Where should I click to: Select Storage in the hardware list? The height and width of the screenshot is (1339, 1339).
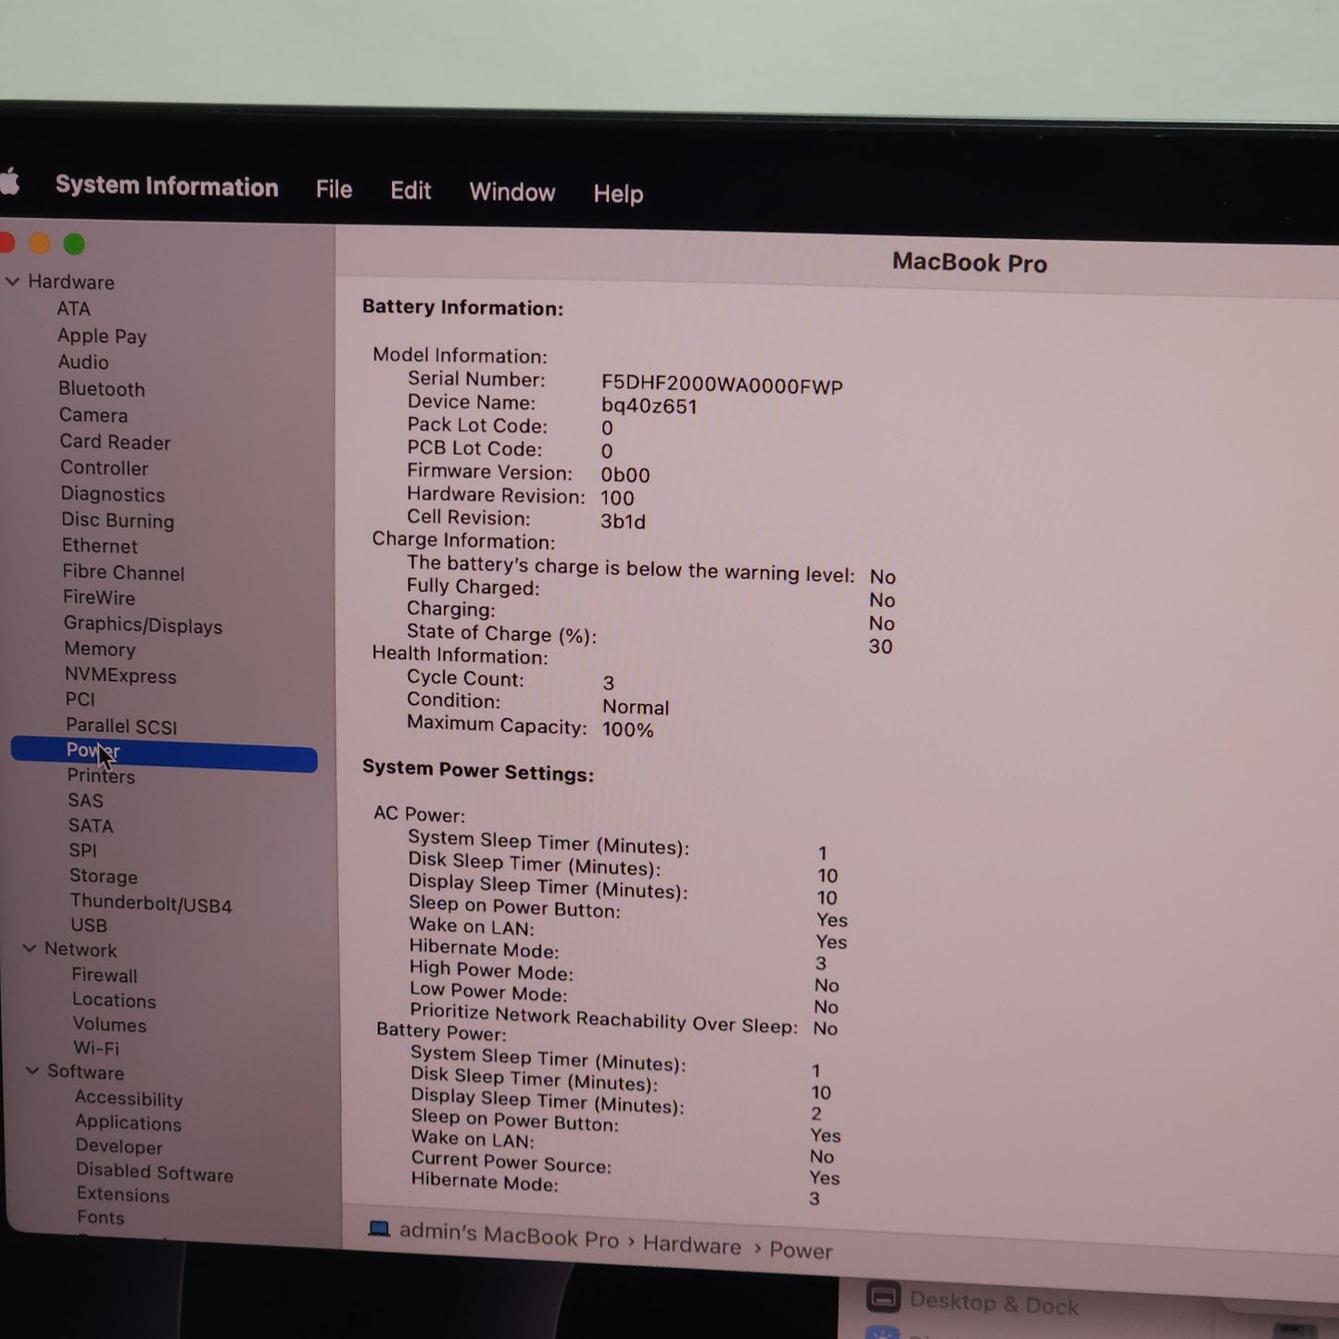(104, 876)
